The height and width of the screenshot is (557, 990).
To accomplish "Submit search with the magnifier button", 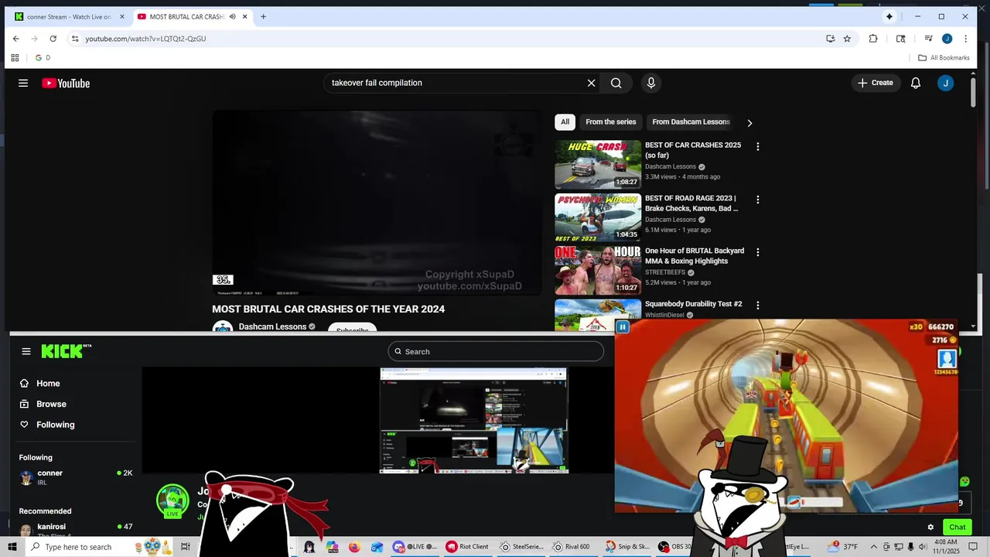I will click(616, 83).
